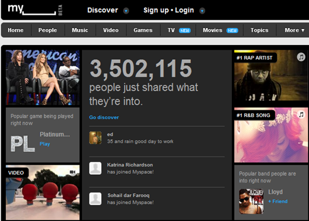
Task: Open the Games tab
Action: pyautogui.click(x=143, y=30)
